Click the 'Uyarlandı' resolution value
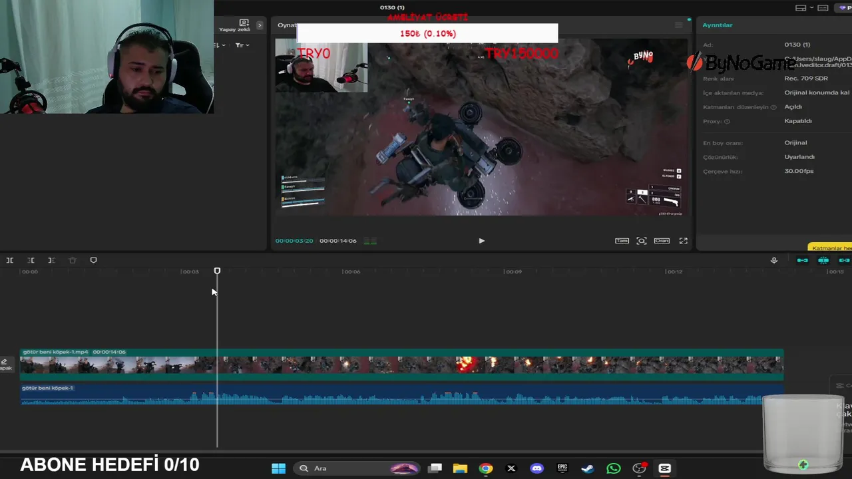The width and height of the screenshot is (852, 479). pyautogui.click(x=799, y=157)
